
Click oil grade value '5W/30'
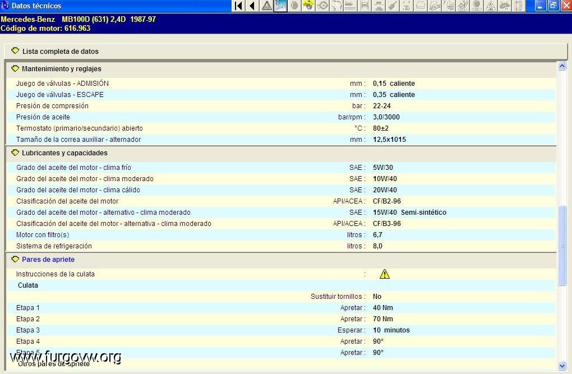coord(382,168)
